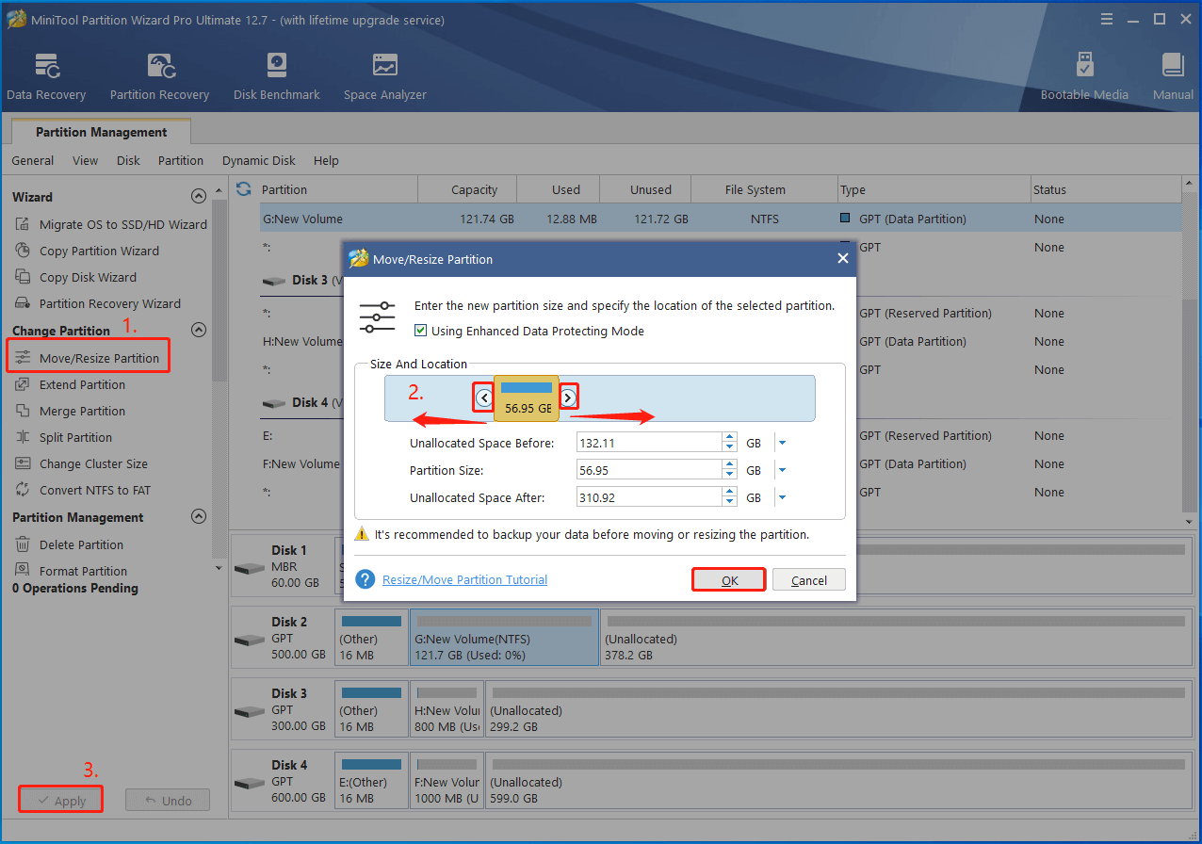
Task: Click OK in the Move/Resize Partition dialog
Action: [x=728, y=579]
